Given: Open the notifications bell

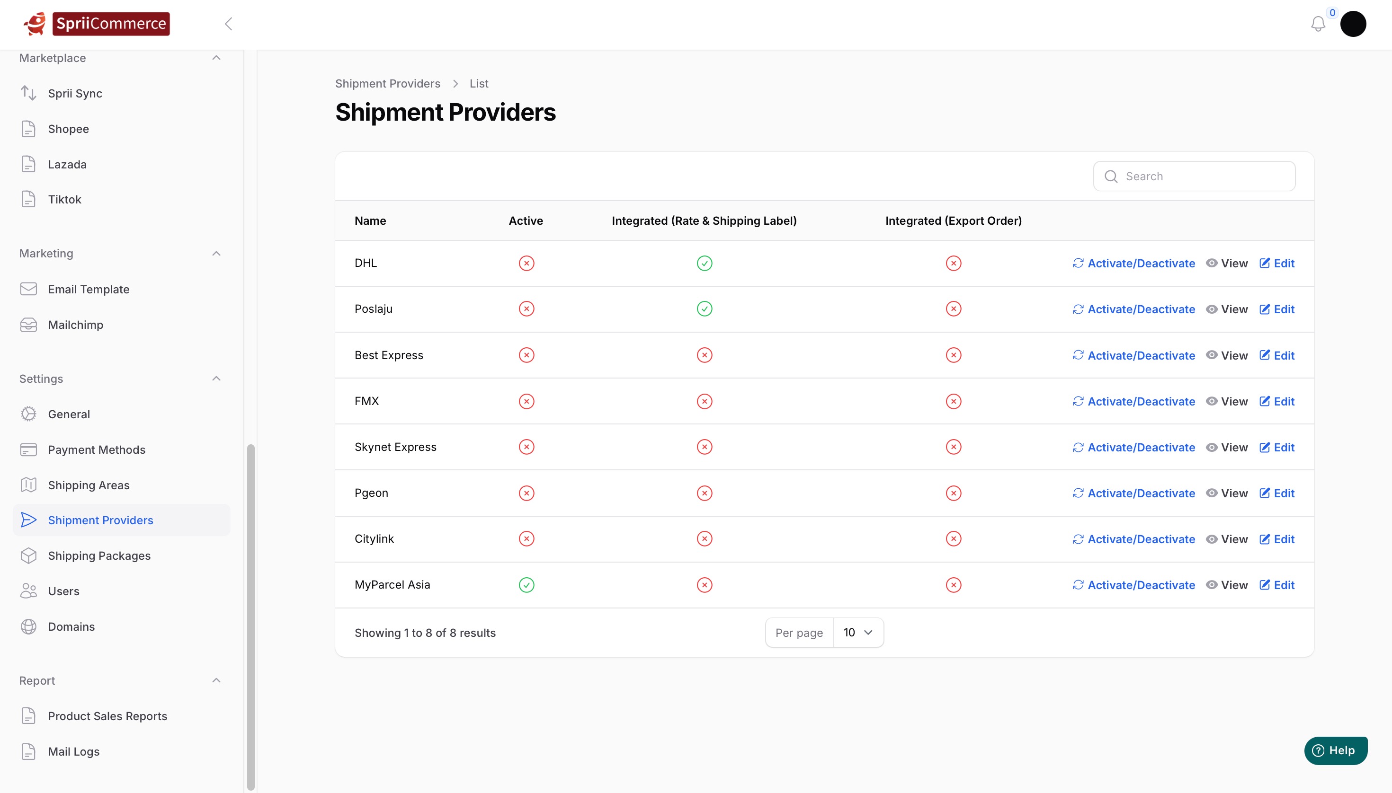Looking at the screenshot, I should pos(1318,23).
